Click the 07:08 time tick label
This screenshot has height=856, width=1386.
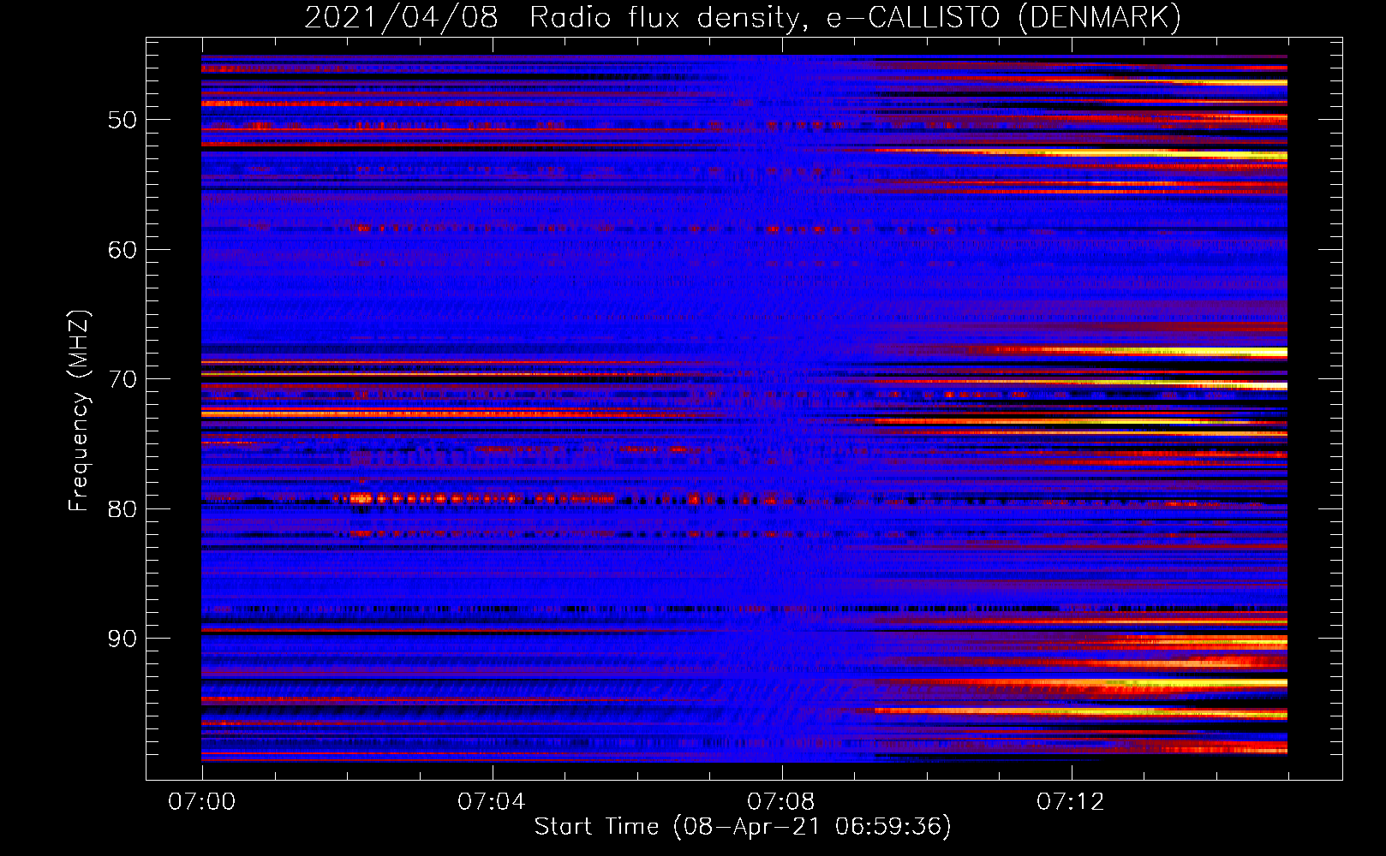pyautogui.click(x=780, y=801)
